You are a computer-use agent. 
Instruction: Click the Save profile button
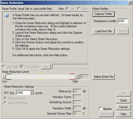click(122, 31)
